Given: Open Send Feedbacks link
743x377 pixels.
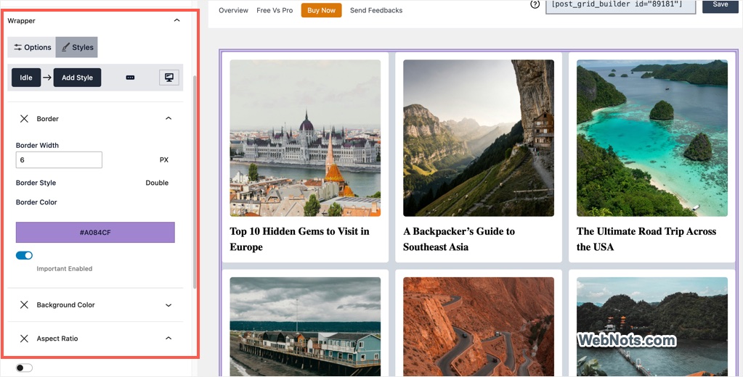Looking at the screenshot, I should [376, 10].
